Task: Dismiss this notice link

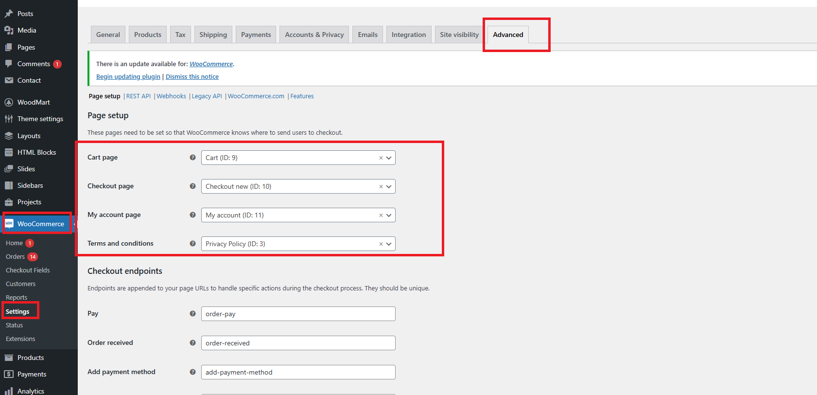Action: (x=192, y=76)
